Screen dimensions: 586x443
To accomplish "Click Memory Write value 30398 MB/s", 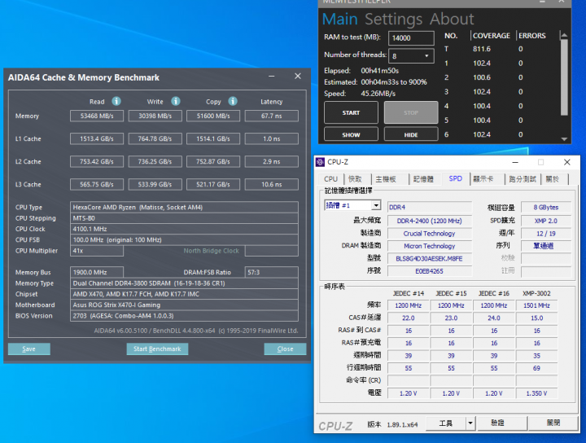I will (155, 116).
